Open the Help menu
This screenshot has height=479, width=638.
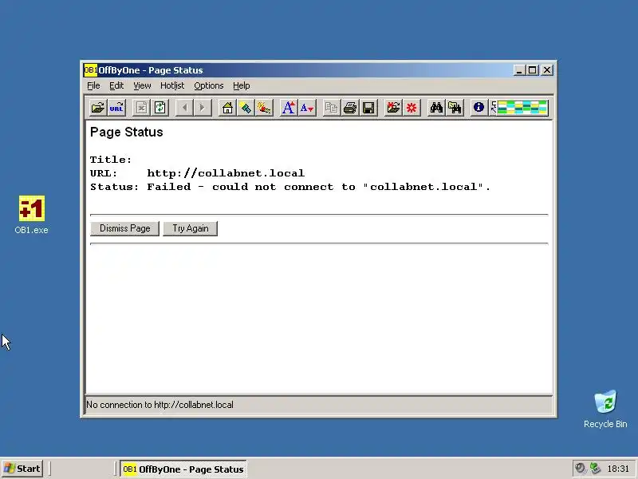242,85
